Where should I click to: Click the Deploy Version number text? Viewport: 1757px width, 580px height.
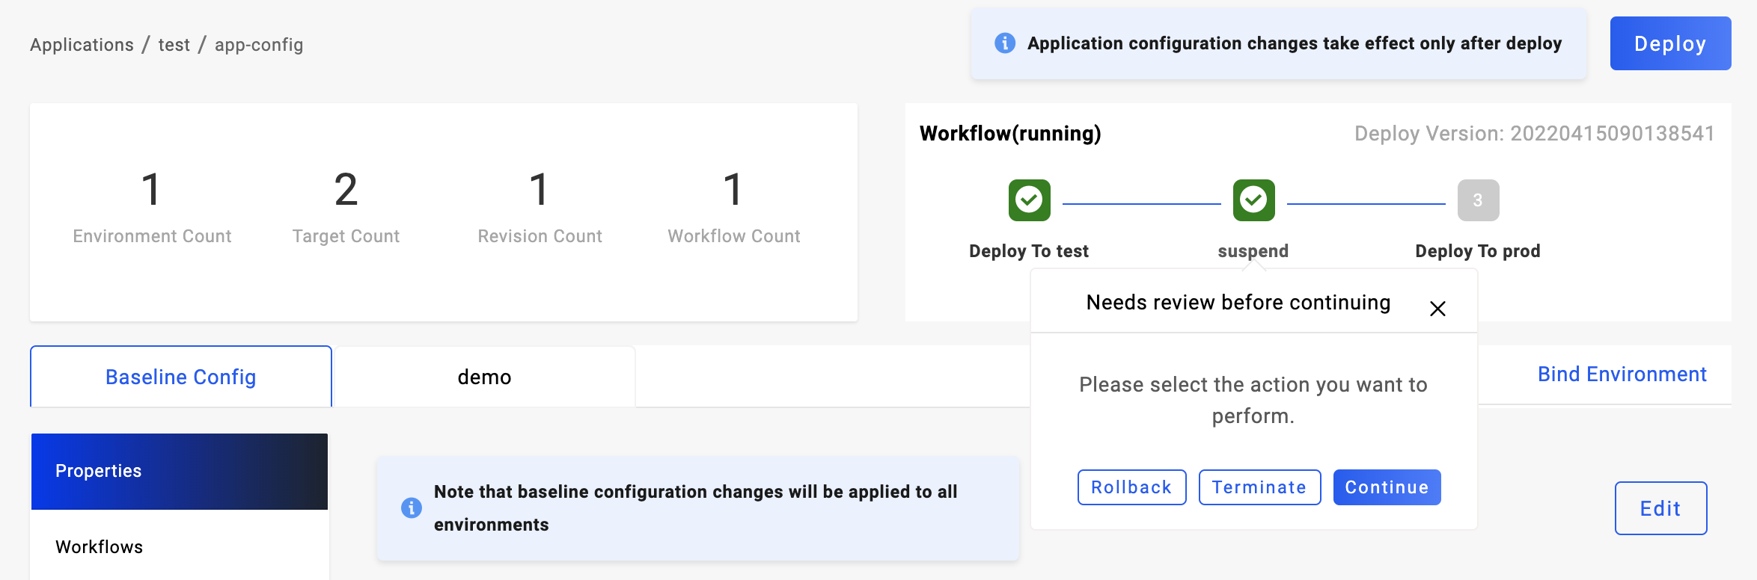click(x=1612, y=134)
